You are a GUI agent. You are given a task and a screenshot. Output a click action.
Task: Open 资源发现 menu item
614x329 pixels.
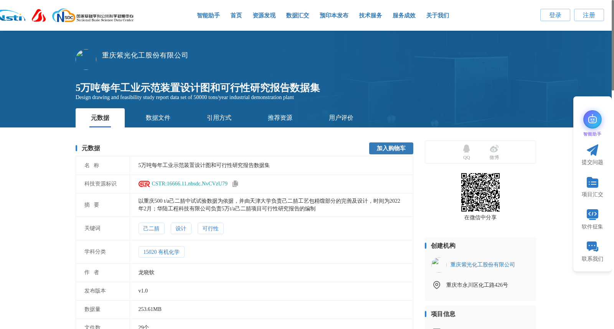[264, 15]
